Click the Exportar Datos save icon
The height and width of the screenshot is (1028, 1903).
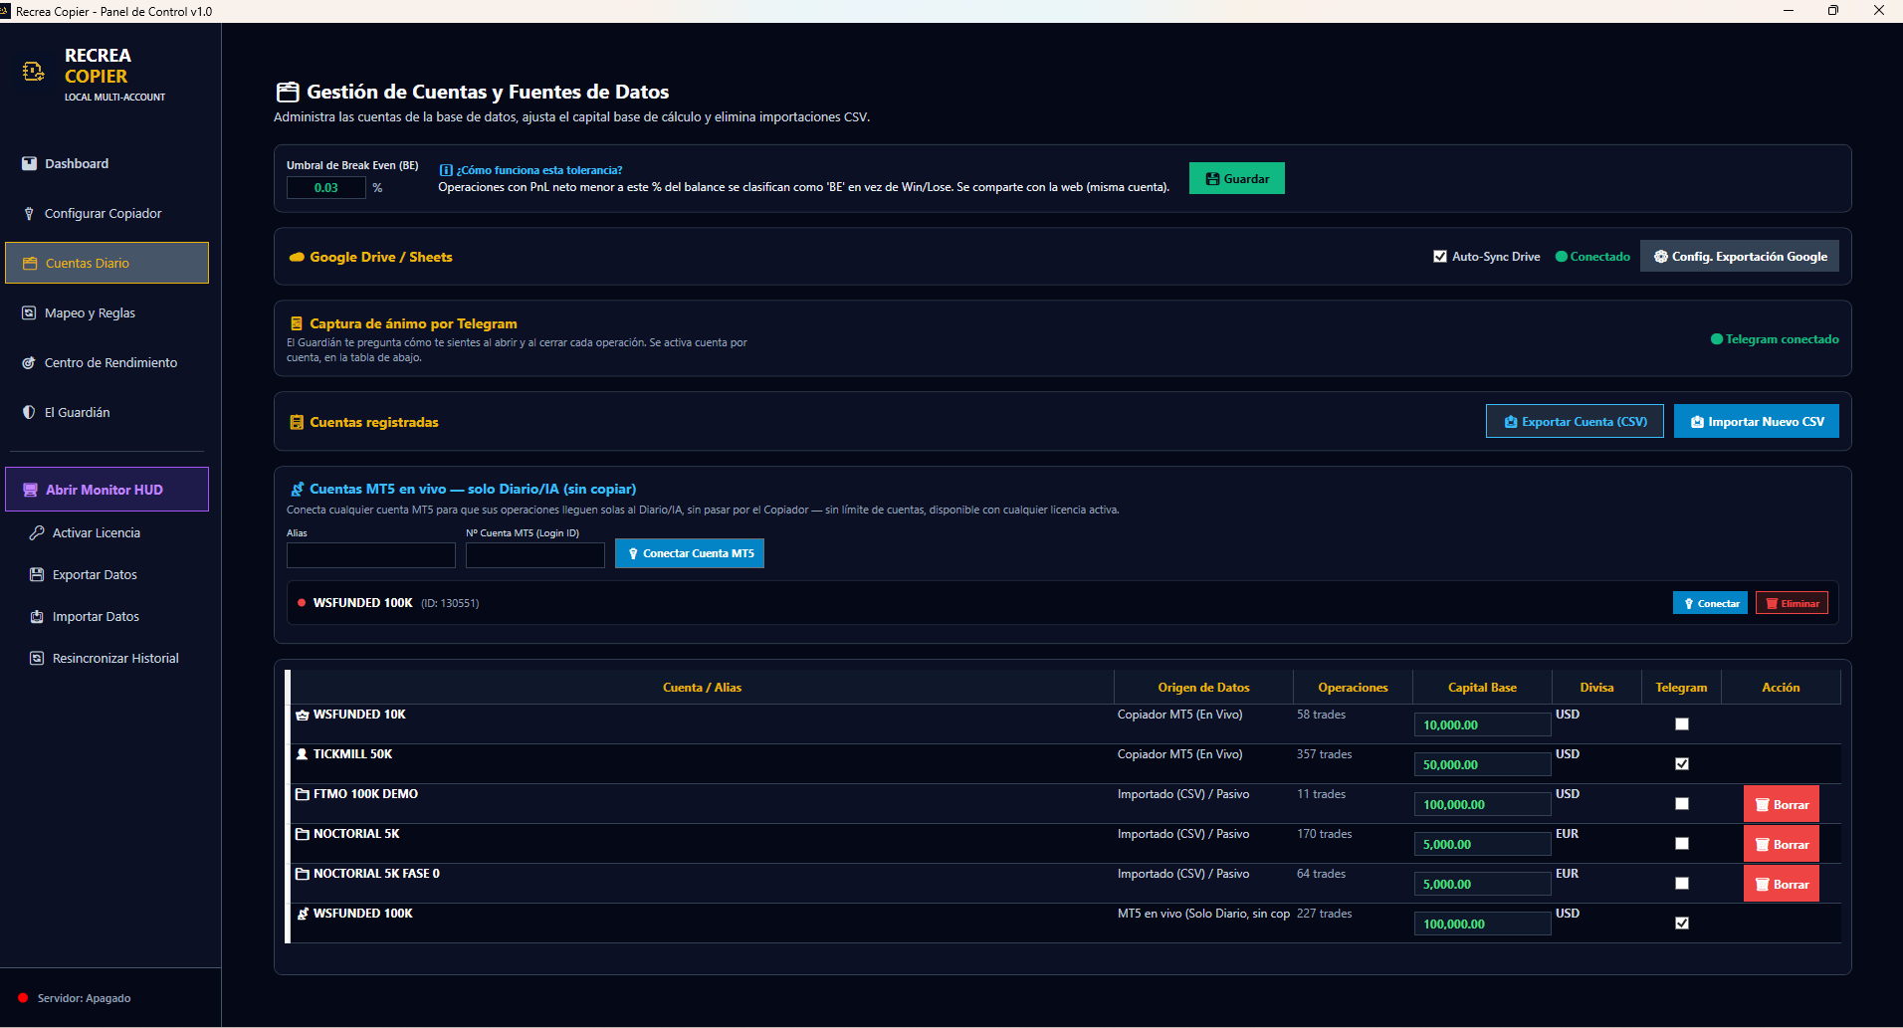(x=37, y=574)
